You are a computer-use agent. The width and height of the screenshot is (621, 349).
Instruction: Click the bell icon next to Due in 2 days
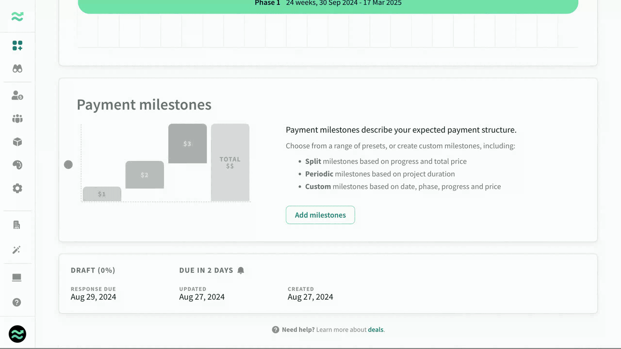point(241,270)
